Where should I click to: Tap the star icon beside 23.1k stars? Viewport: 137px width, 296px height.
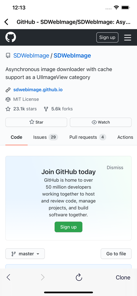coord(8,109)
